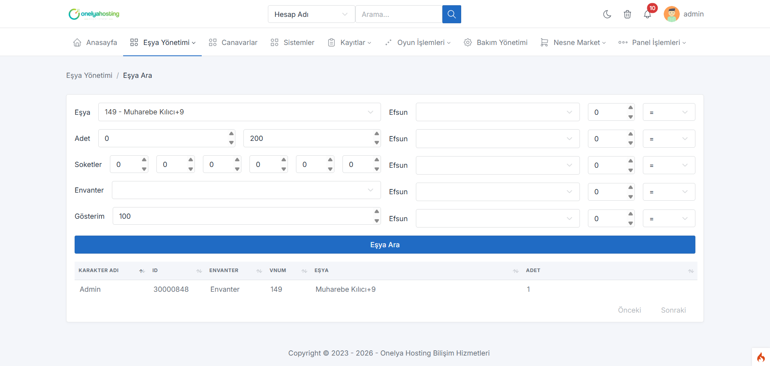Click the admin username text
The height and width of the screenshot is (366, 770).
(694, 14)
